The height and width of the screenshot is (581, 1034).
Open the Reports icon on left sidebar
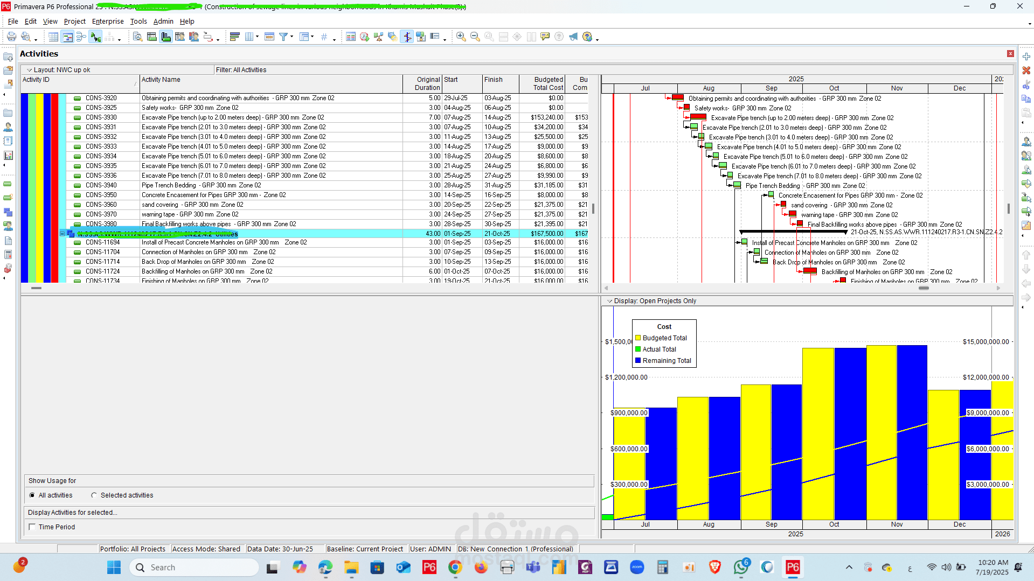coord(8,141)
